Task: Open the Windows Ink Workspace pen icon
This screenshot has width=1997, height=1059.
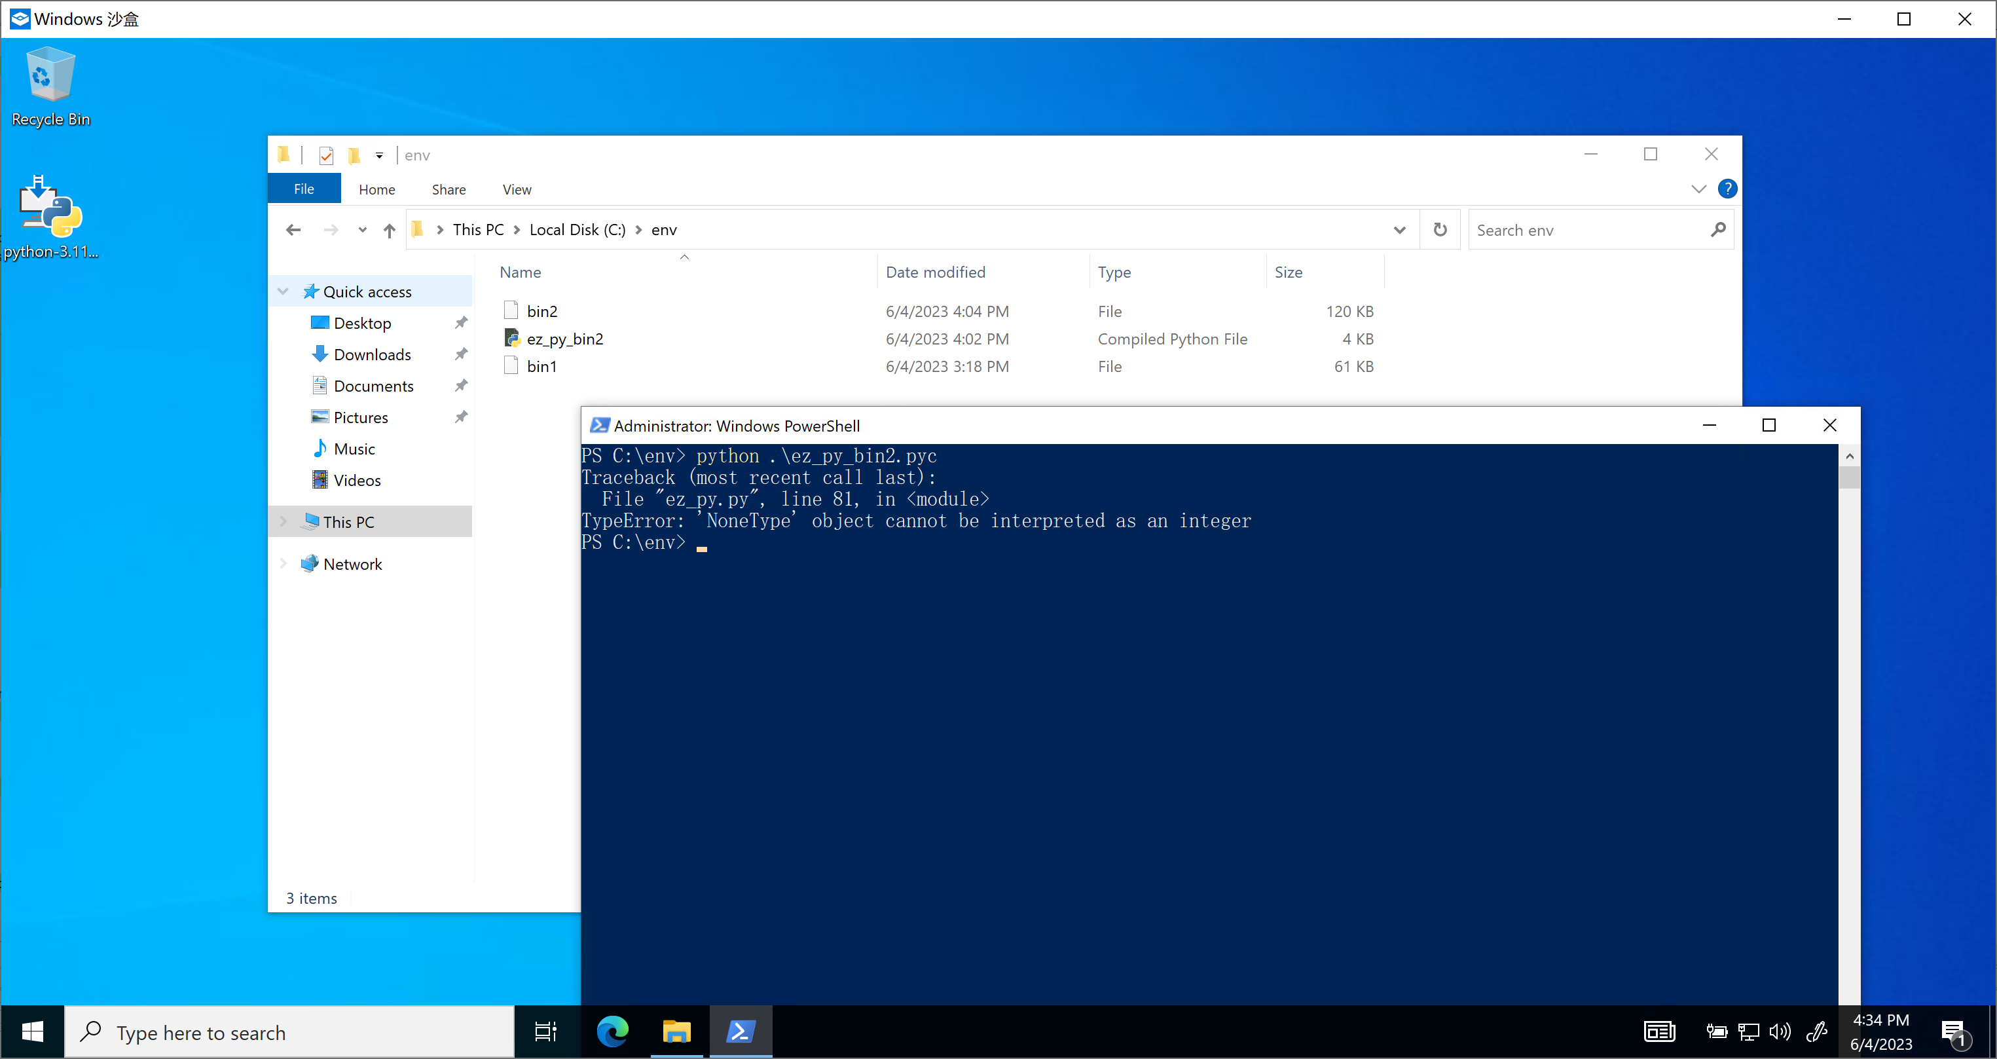Action: pyautogui.click(x=1816, y=1032)
